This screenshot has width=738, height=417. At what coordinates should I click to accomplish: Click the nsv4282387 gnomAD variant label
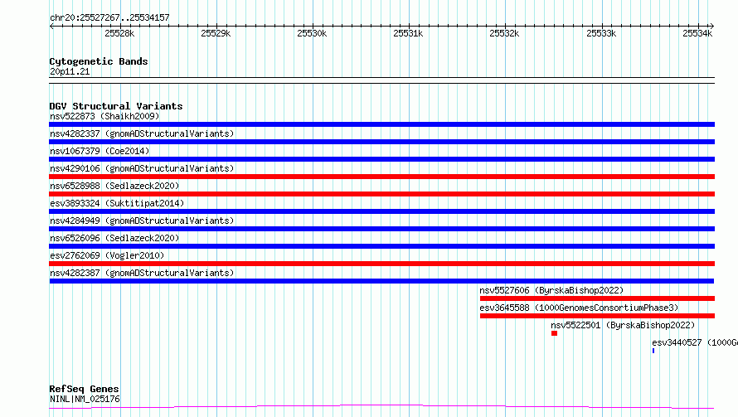pos(142,273)
